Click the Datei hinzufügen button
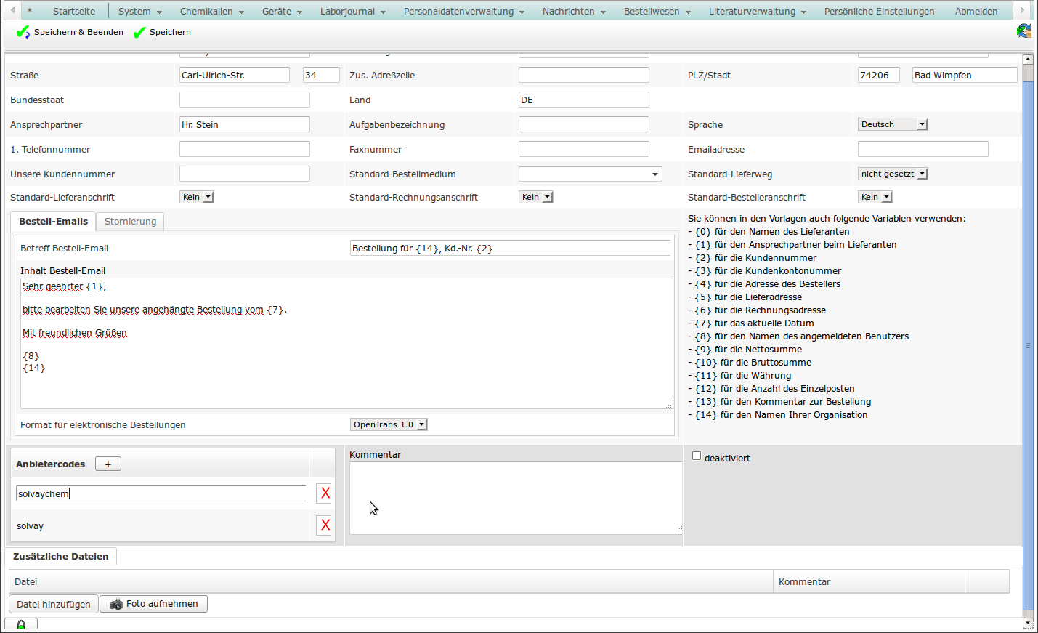 pos(54,604)
